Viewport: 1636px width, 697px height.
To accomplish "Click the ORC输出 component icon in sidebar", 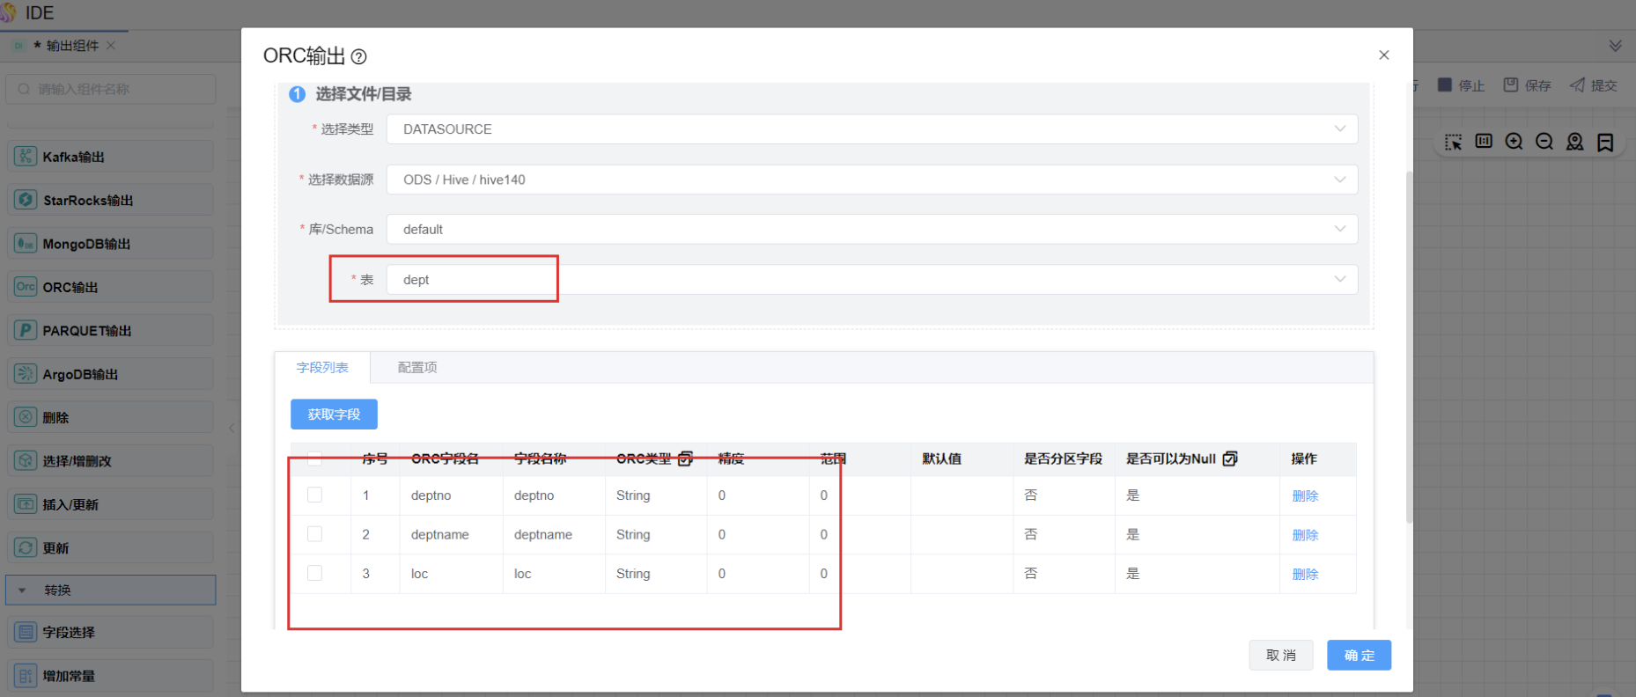I will [26, 287].
